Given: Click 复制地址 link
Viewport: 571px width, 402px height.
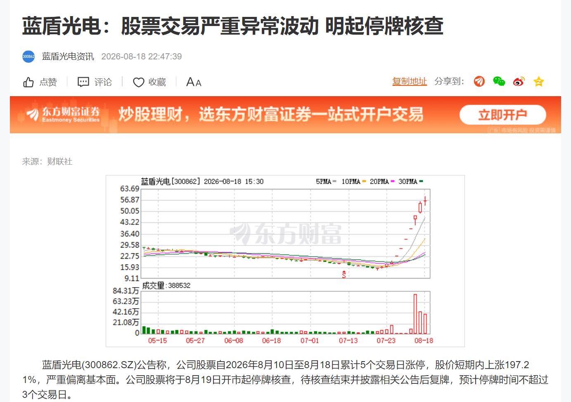Looking at the screenshot, I should click(x=410, y=81).
